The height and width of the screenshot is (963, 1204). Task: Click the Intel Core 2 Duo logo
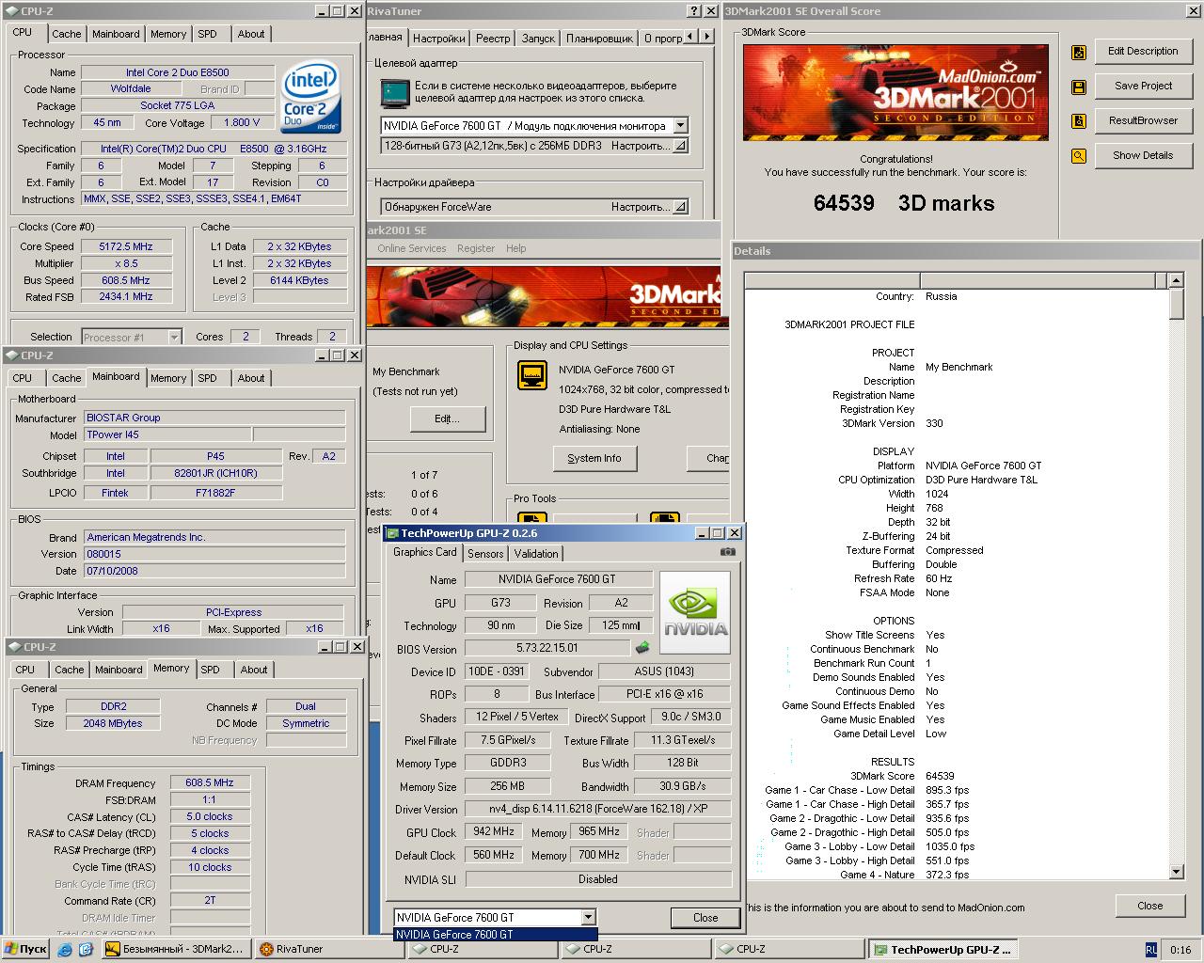tap(312, 97)
